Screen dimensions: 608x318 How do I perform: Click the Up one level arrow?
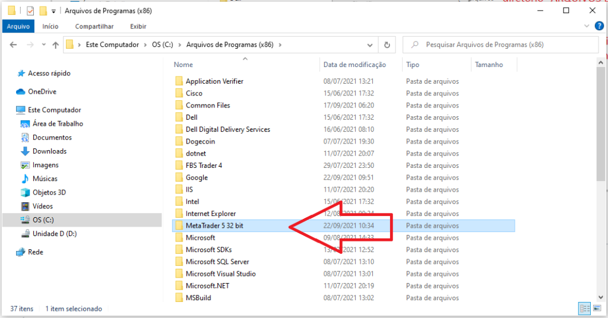click(x=55, y=45)
